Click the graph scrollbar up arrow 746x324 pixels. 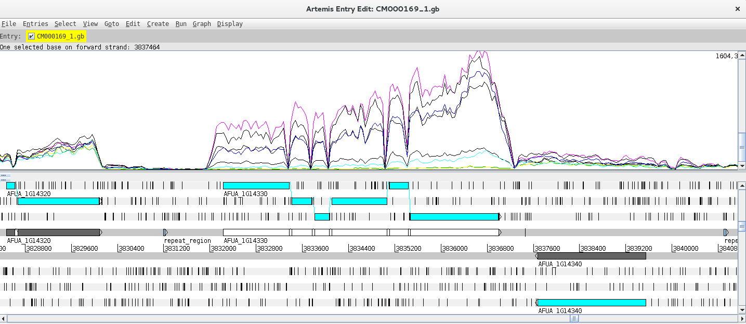pyautogui.click(x=742, y=55)
